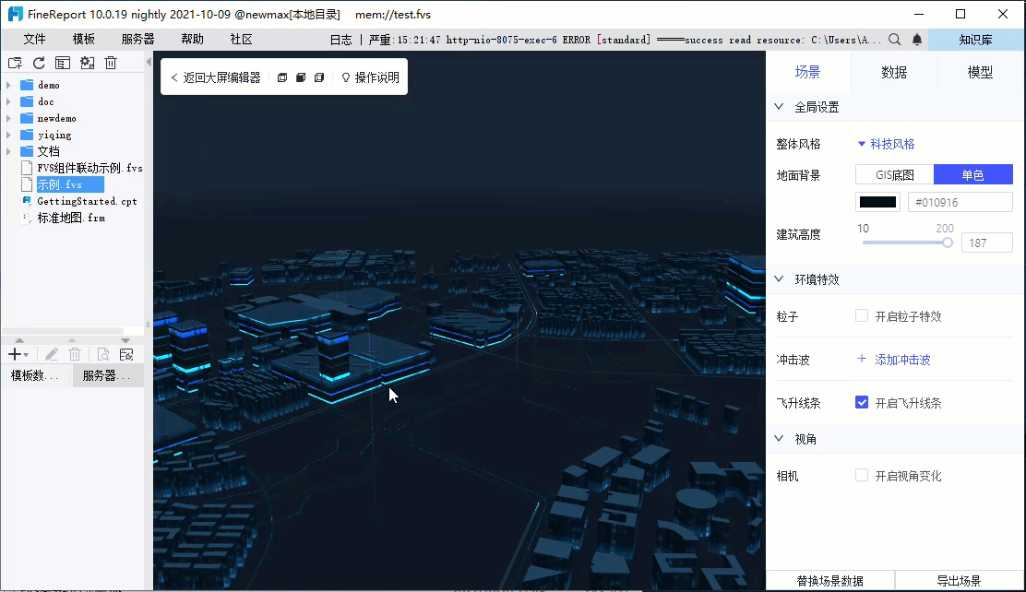Click the trash icon above the file tree
This screenshot has height=592, width=1026.
(x=111, y=63)
